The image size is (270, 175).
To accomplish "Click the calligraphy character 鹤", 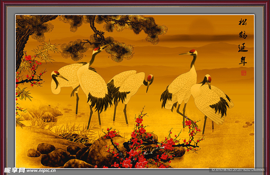I will [x=243, y=35].
